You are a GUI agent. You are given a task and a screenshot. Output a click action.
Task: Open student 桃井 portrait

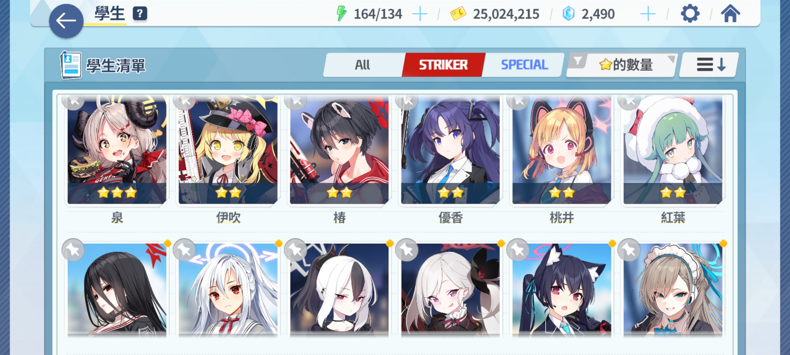(x=561, y=150)
